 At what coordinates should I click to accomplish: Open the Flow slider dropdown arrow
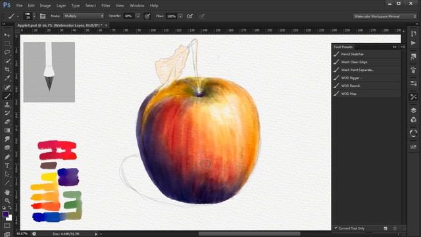(x=180, y=16)
